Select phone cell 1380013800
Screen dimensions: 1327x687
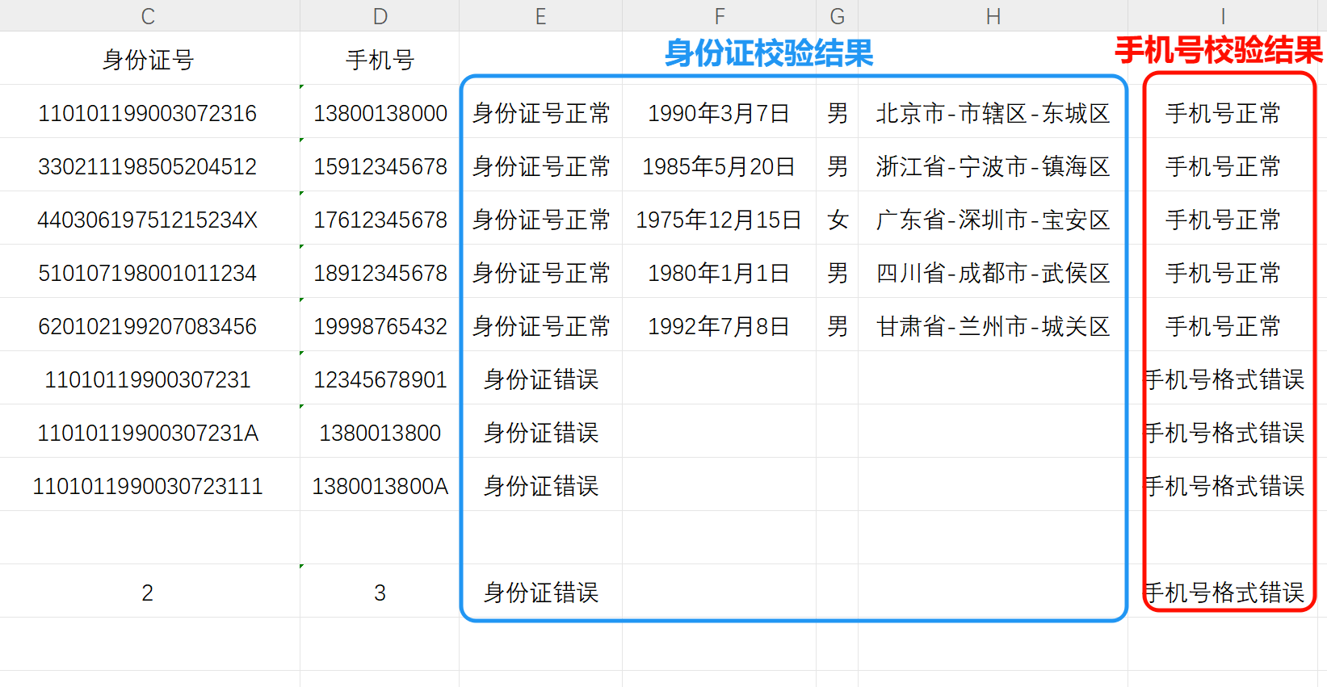coord(380,432)
